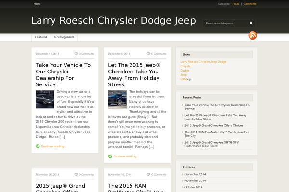This screenshot has height=192, width=289.
Task: Open the Chrysler link in Links
Action: (186, 66)
